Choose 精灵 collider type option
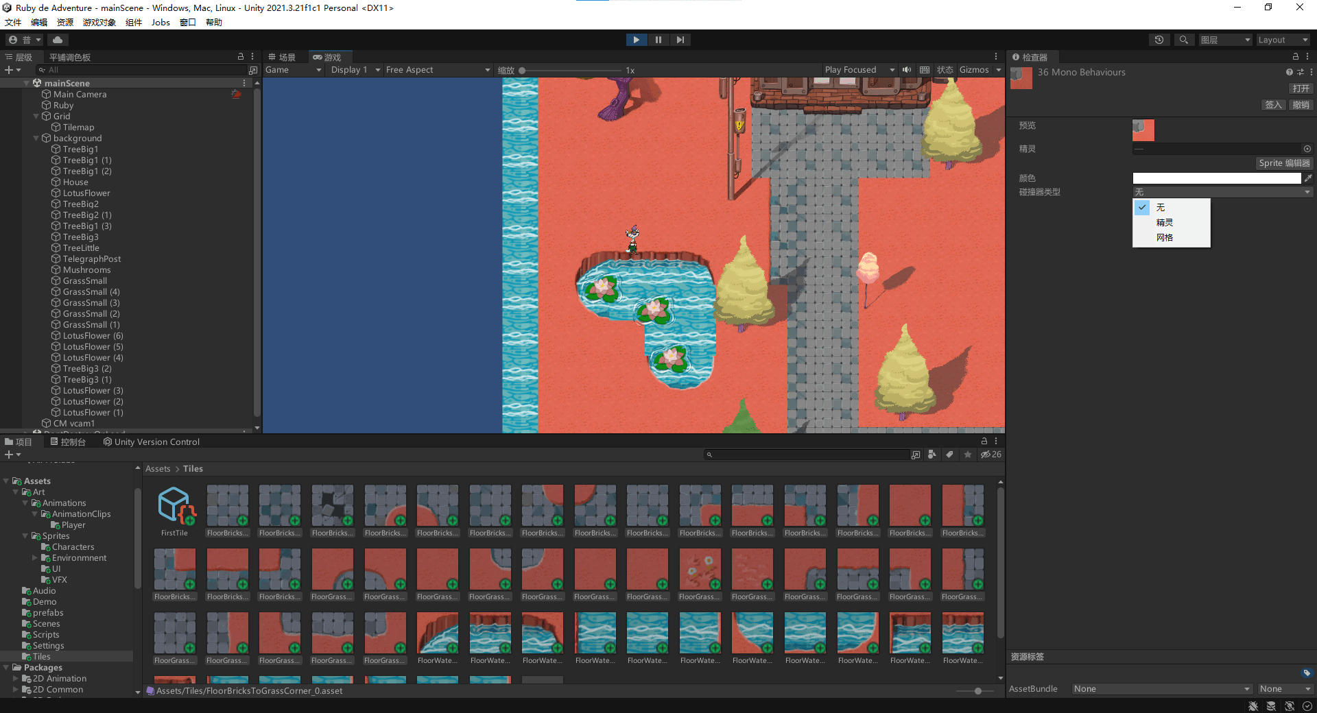The width and height of the screenshot is (1317, 713). tap(1172, 222)
